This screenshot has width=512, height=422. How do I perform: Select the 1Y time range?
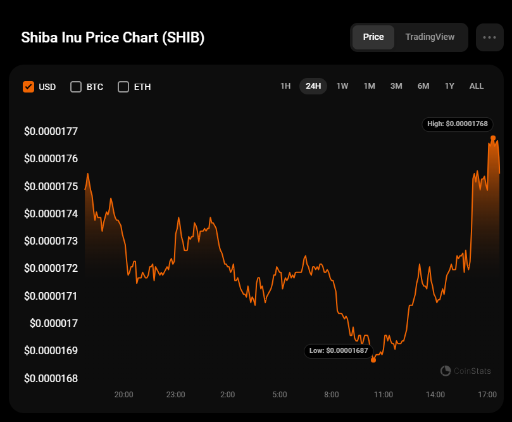point(449,86)
